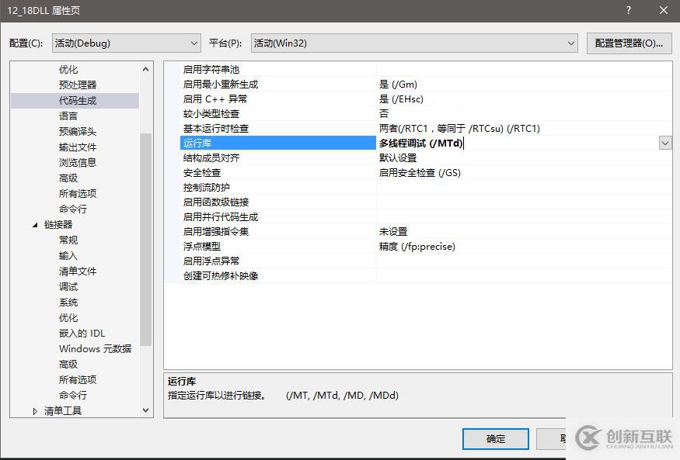The width and height of the screenshot is (680, 460).
Task: Click the 启用字符串池 property row
Action: click(x=211, y=70)
